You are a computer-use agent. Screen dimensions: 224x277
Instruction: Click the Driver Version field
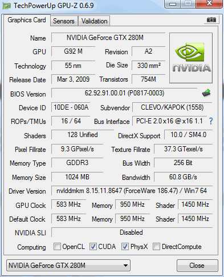(x=132, y=191)
